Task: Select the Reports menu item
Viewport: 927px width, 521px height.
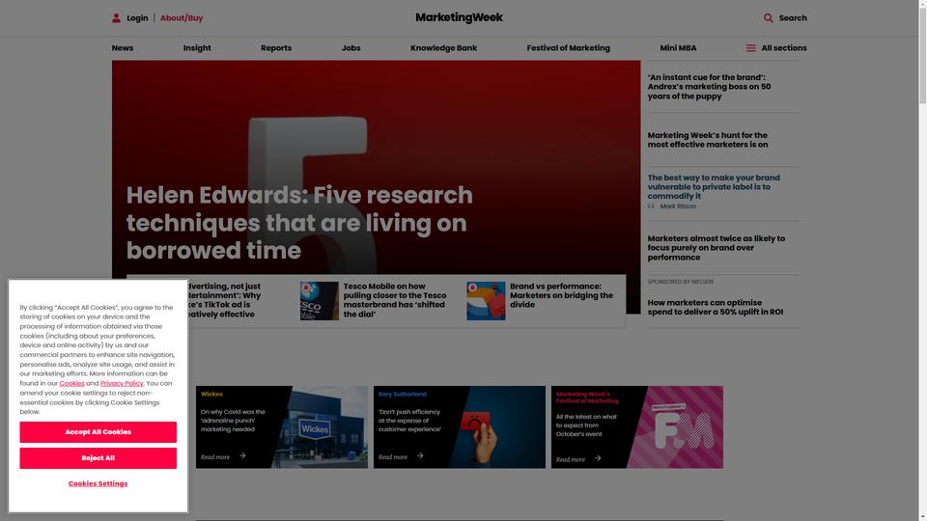Action: (276, 48)
